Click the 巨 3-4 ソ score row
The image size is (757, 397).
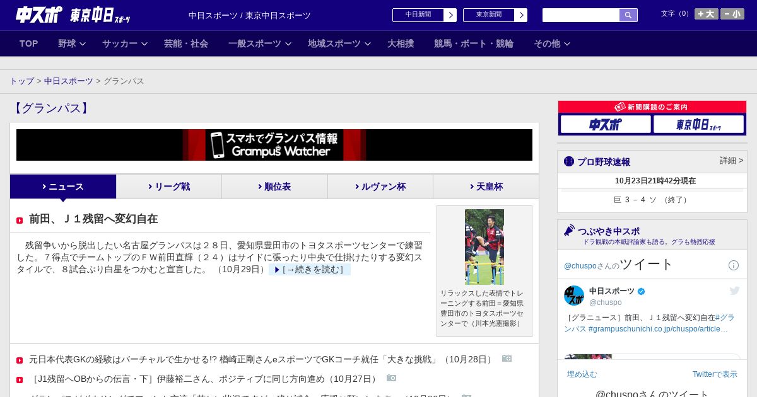tap(652, 200)
